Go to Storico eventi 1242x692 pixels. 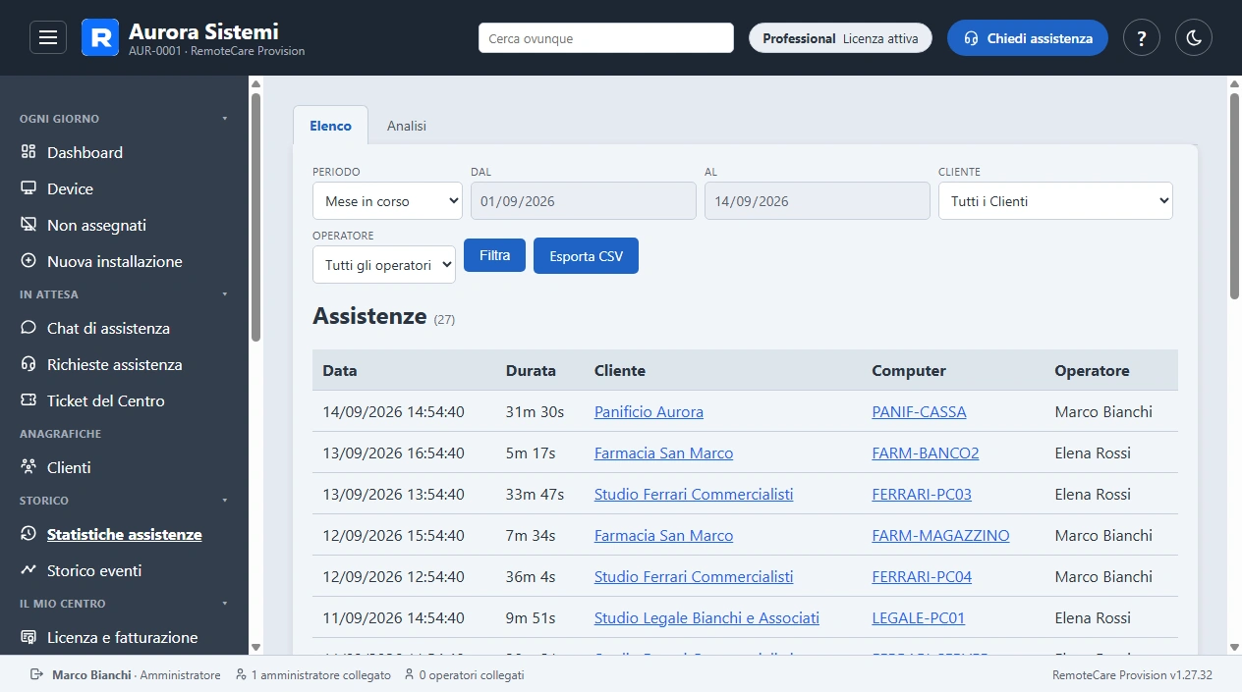coord(94,570)
